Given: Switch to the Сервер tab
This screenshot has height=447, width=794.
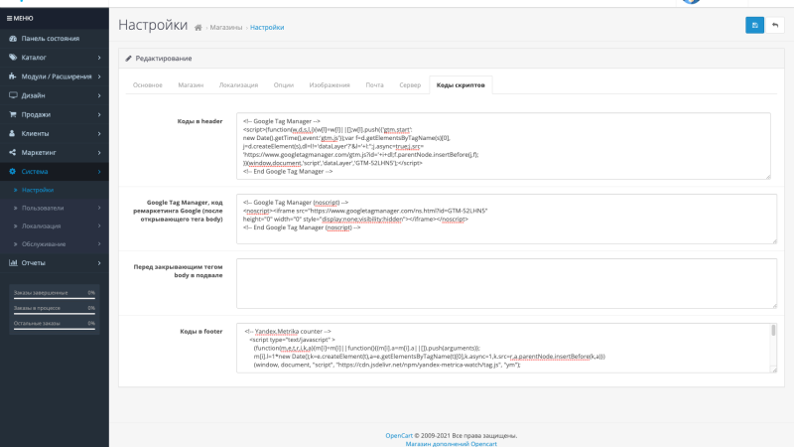Looking at the screenshot, I should click(x=410, y=85).
